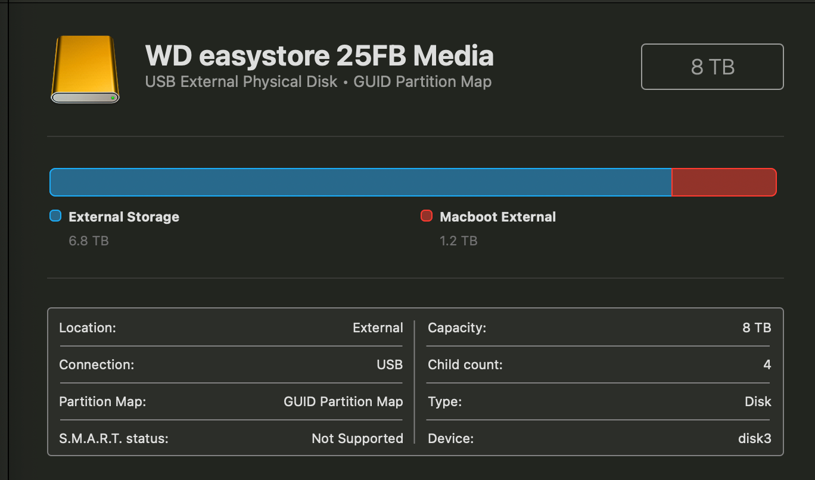Select the blue External Storage partition bar segment
The image size is (815, 480).
tap(360, 182)
